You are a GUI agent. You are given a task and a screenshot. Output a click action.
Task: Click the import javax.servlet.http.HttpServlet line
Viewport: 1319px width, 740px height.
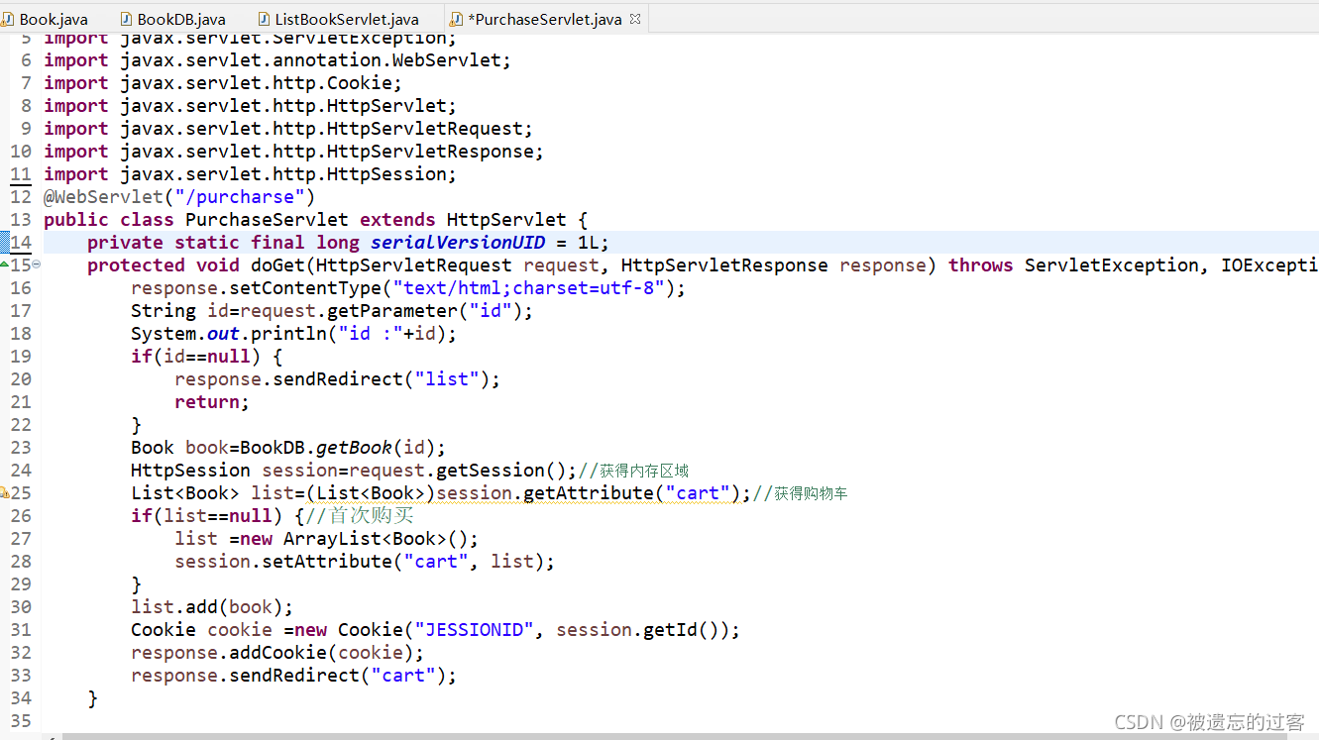coord(251,106)
